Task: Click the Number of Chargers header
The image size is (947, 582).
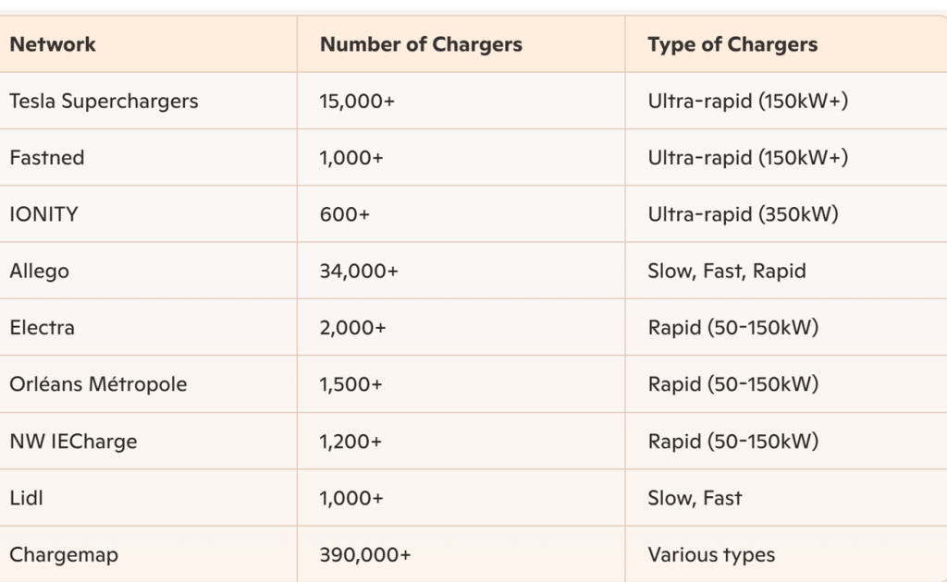Action: [421, 44]
